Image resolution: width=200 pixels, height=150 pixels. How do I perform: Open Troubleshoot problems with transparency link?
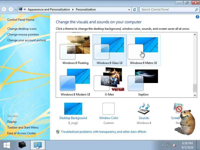(x=103, y=132)
